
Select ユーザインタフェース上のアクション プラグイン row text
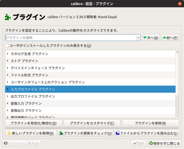(48, 82)
